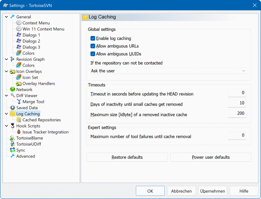Screen dimensions: 261x199
Task: Click the Diff Viewer magnifier icon
Action: (x=12, y=95)
